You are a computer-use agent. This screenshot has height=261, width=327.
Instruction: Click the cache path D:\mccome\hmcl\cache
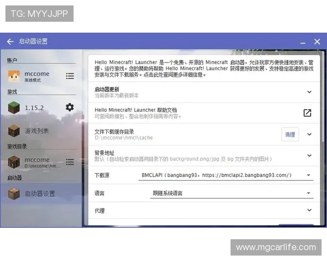124,138
